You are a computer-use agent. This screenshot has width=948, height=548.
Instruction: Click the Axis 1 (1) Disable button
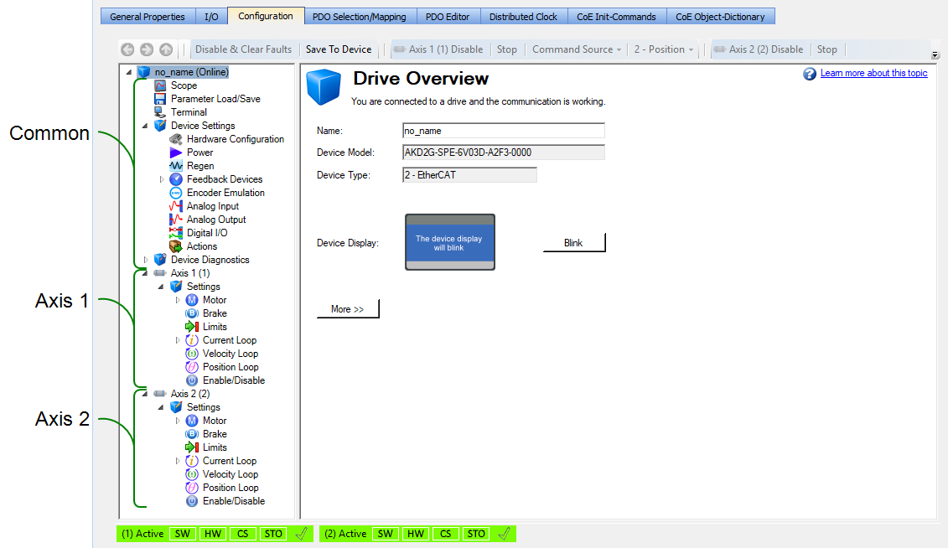(x=439, y=49)
